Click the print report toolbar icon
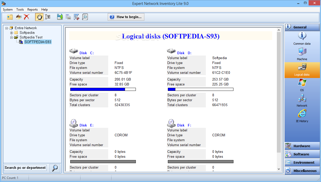This screenshot has height=182, width=321. (x=68, y=17)
